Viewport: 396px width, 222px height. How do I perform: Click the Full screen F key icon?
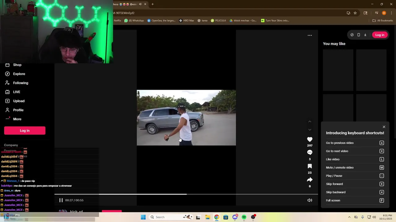[x=382, y=200]
